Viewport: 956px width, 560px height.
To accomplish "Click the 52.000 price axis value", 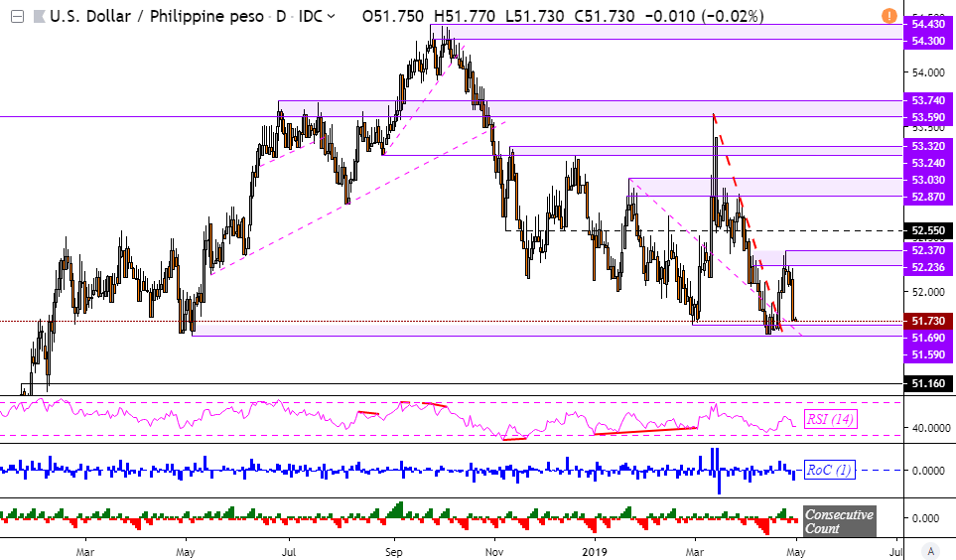I will (928, 292).
